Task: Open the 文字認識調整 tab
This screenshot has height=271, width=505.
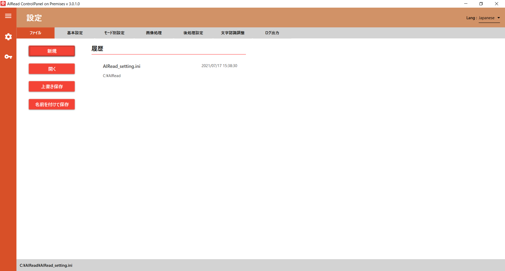Action: (x=233, y=33)
